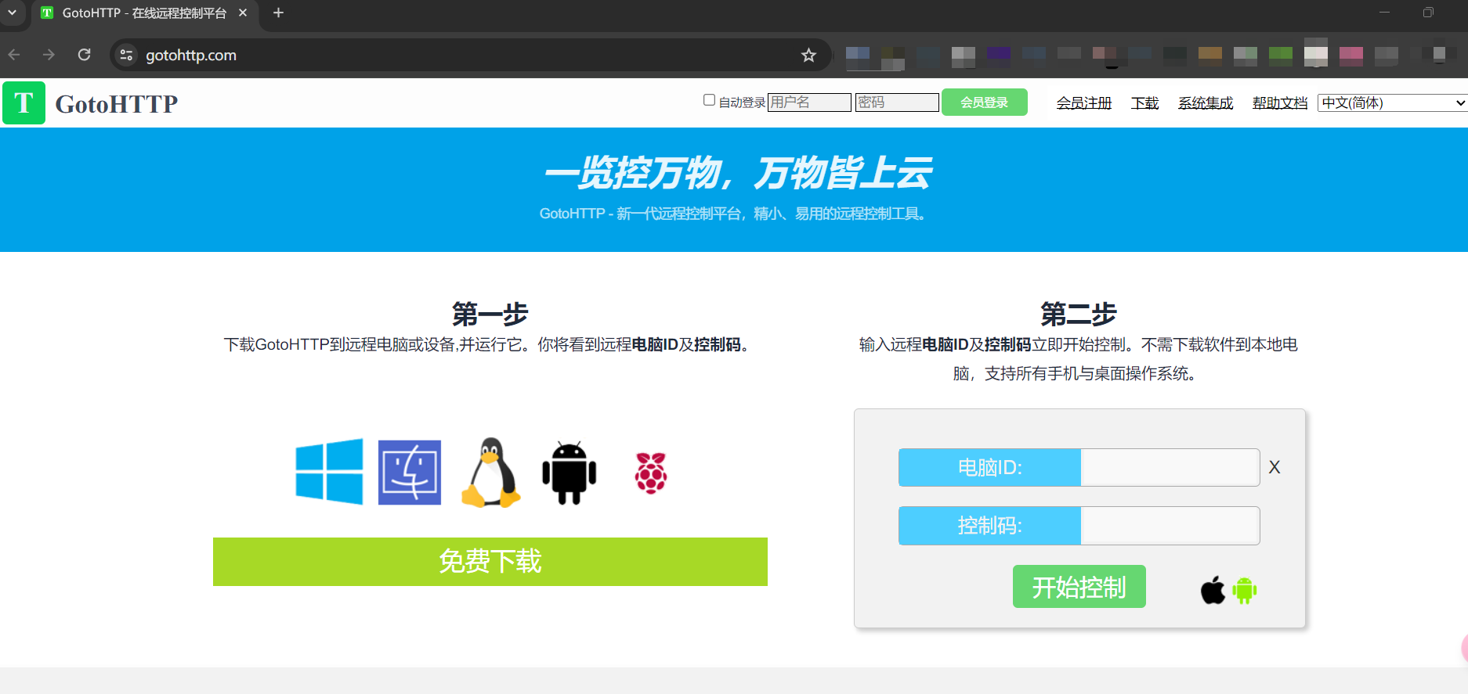1468x694 pixels.
Task: Go forward in browser history
Action: click(49, 55)
